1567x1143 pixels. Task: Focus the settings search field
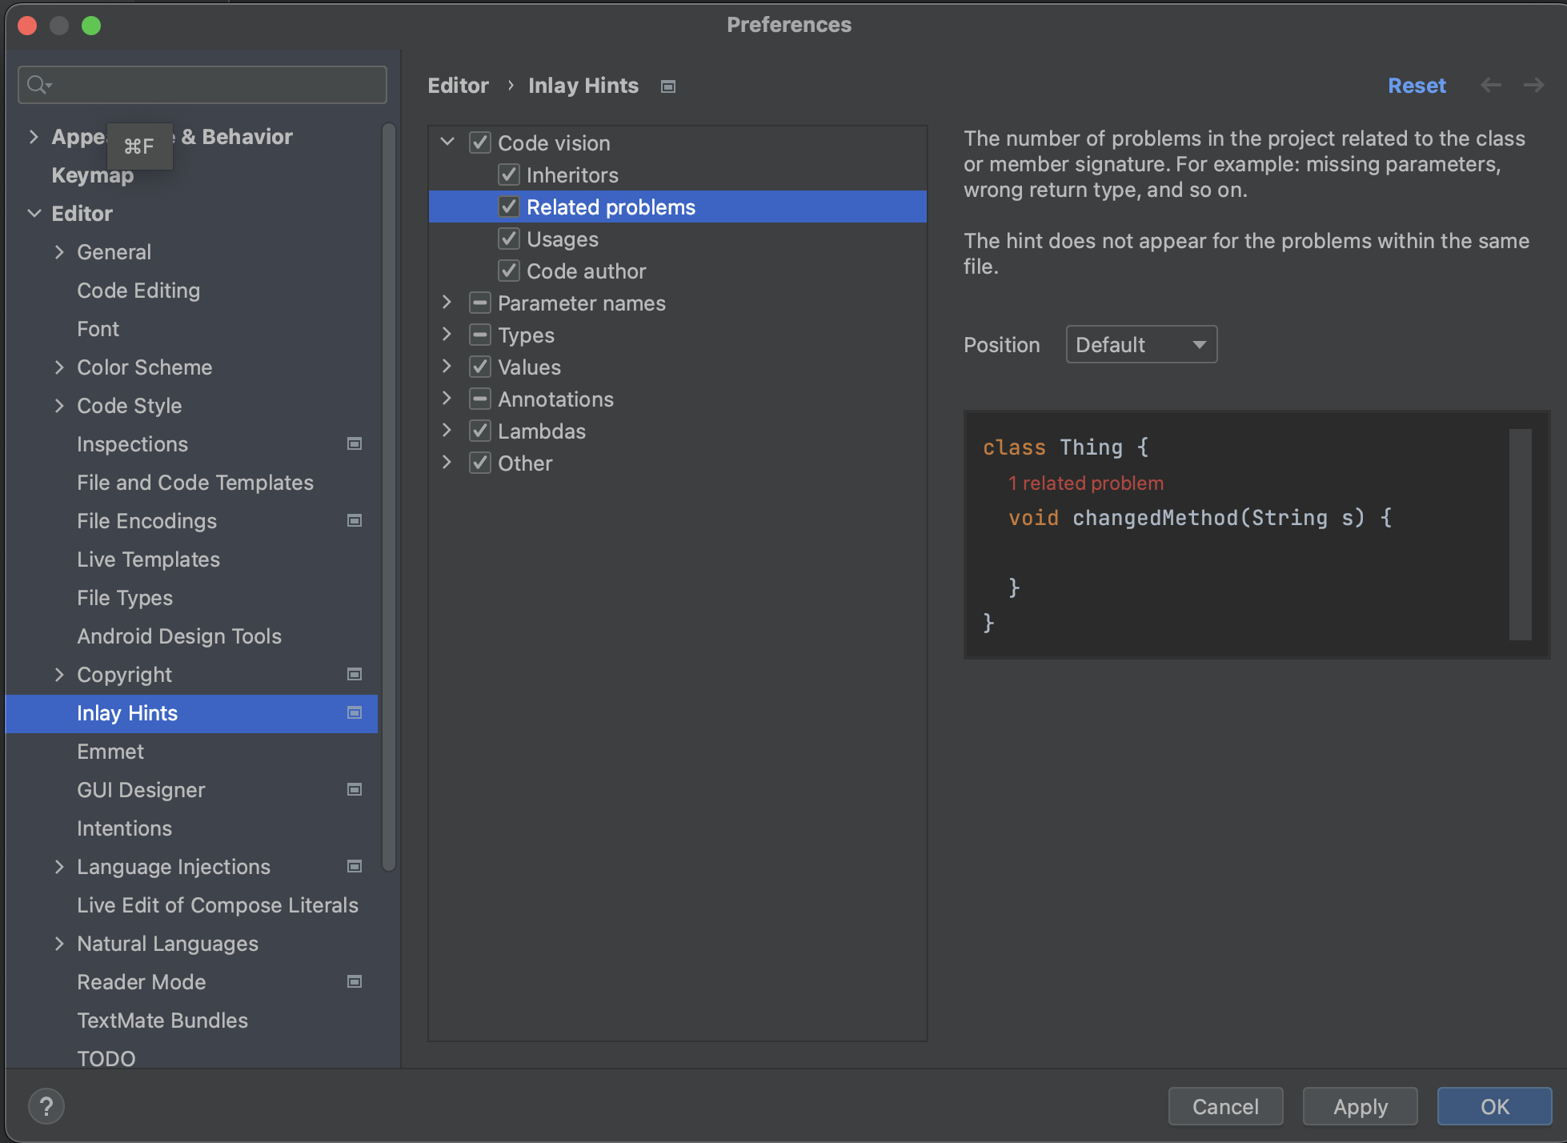tap(202, 84)
